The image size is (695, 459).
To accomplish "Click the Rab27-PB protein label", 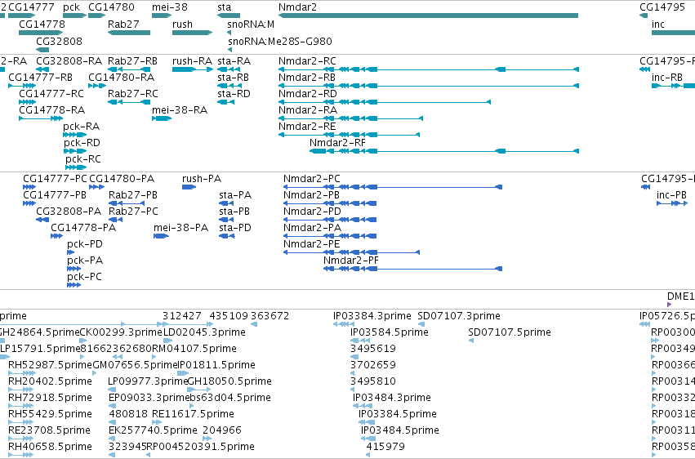I will pyautogui.click(x=133, y=195).
